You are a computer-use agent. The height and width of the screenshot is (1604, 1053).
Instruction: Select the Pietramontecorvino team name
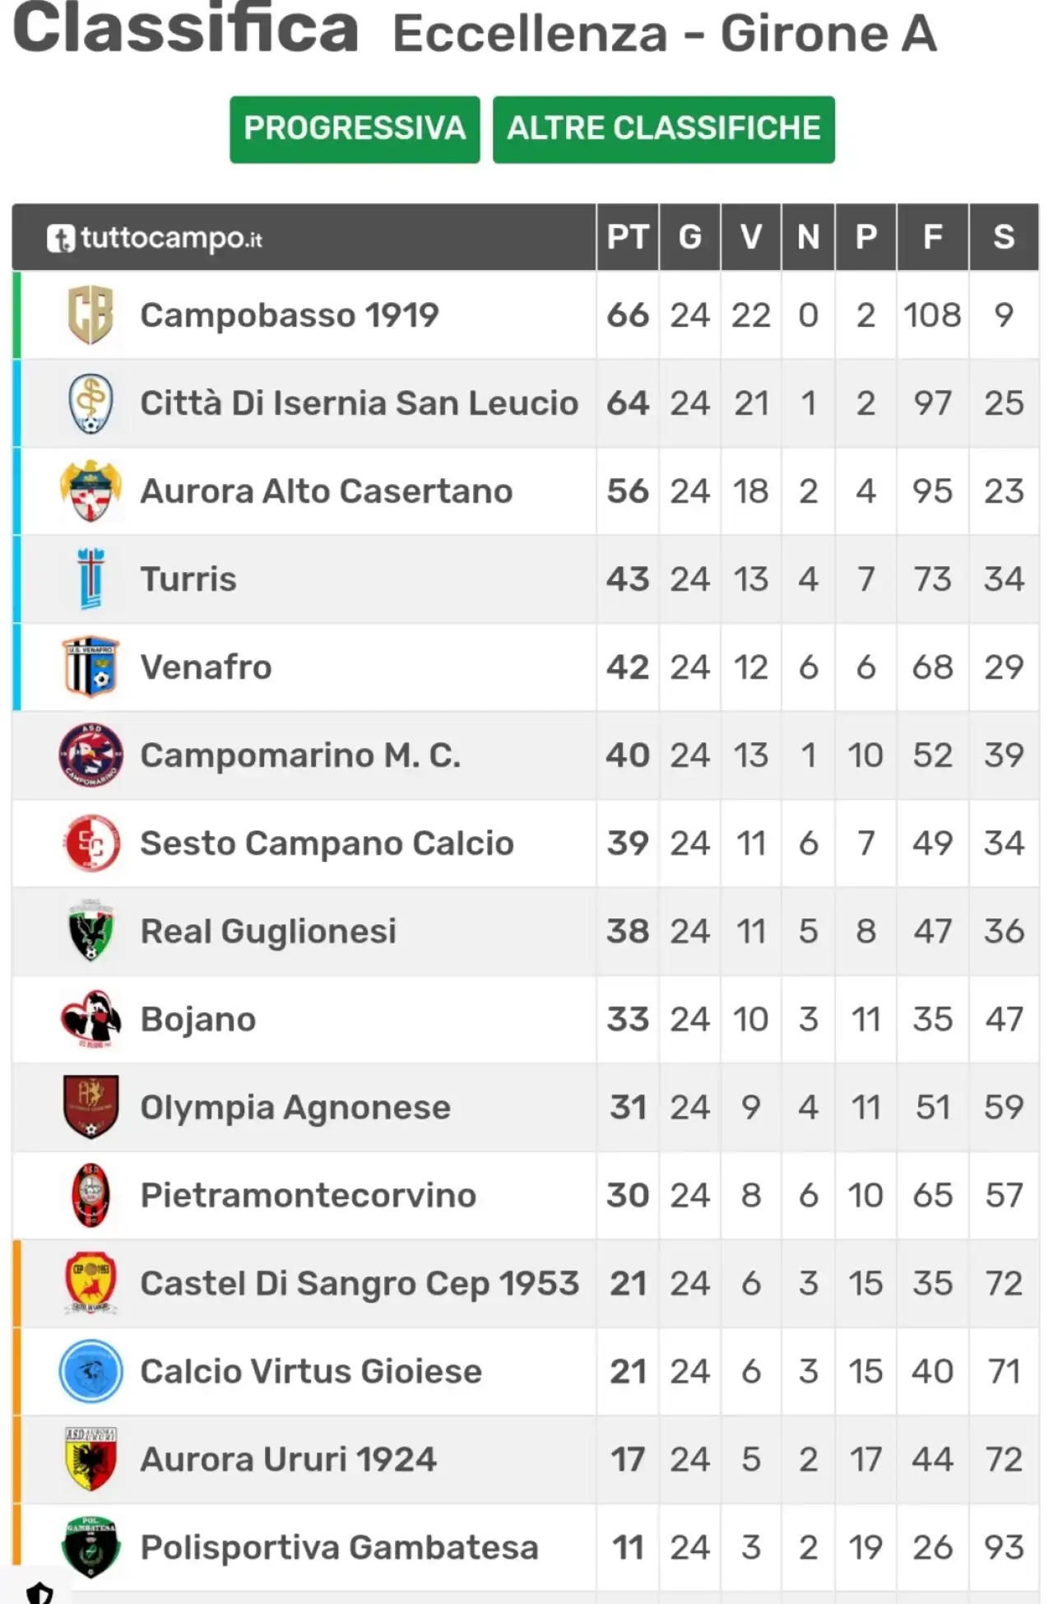[x=308, y=1195]
